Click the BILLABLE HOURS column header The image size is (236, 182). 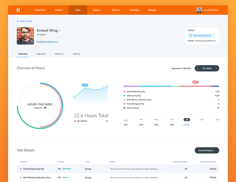tap(180, 162)
